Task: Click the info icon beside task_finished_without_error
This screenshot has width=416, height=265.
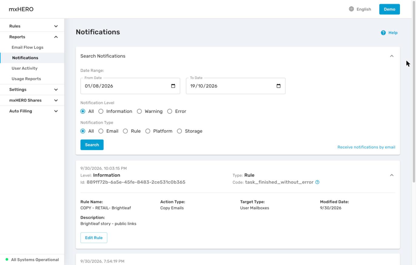Action: pyautogui.click(x=317, y=182)
